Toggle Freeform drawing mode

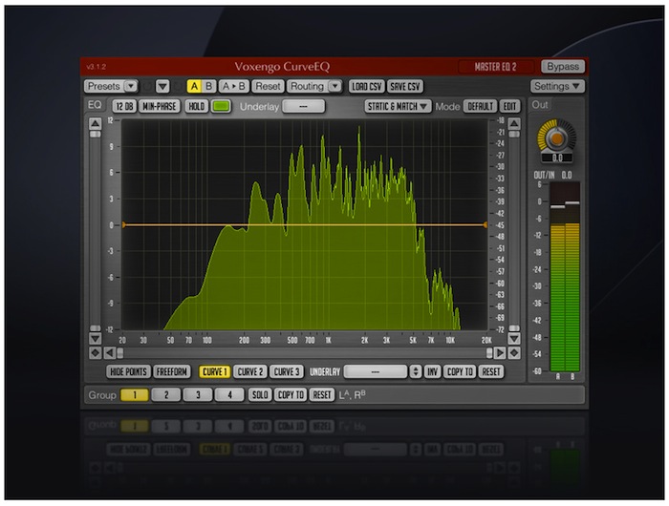pos(171,371)
